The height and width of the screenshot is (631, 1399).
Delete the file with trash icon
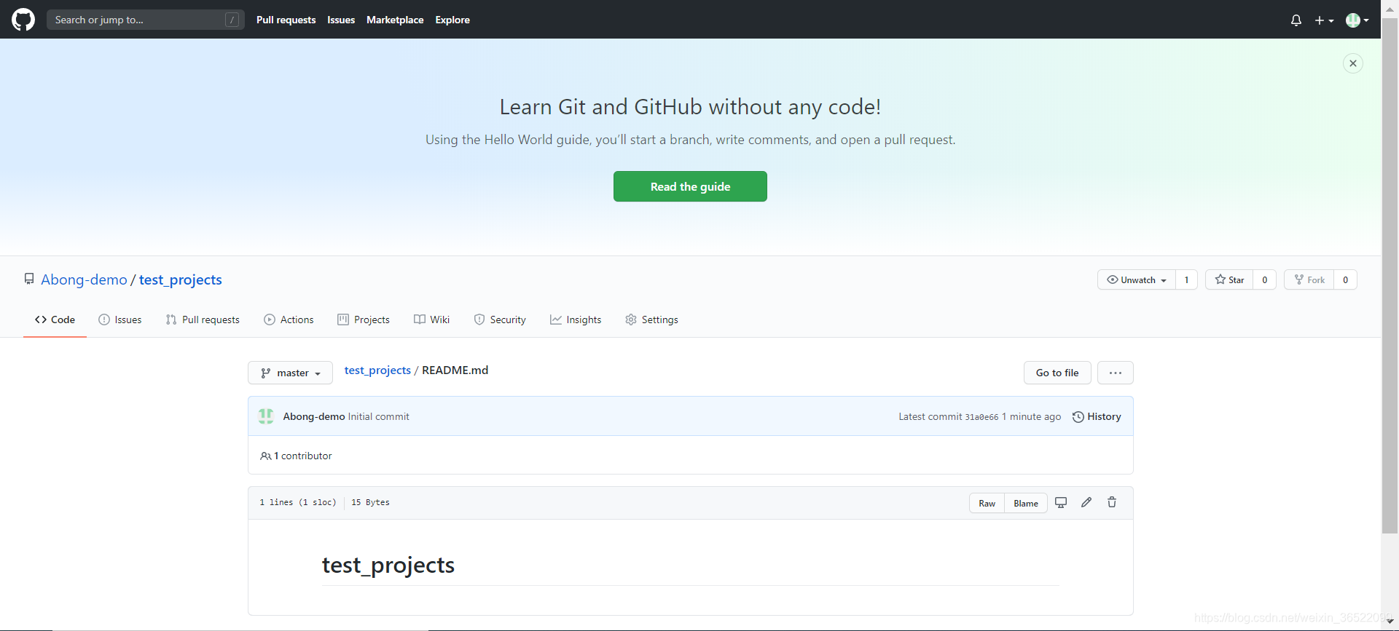coord(1112,502)
